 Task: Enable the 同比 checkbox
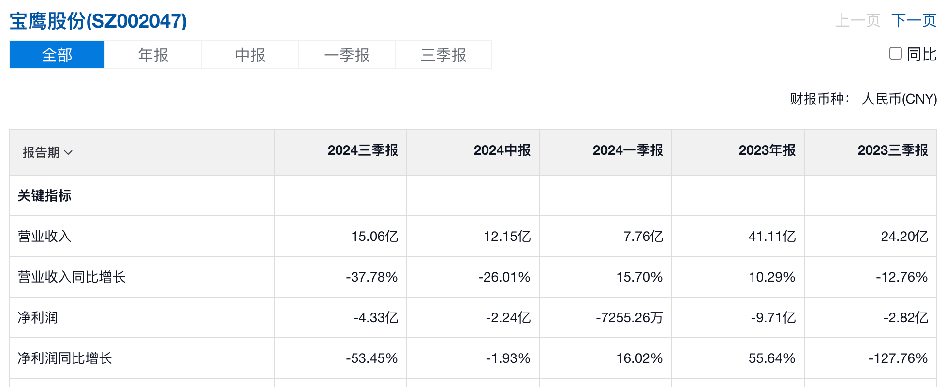[896, 53]
